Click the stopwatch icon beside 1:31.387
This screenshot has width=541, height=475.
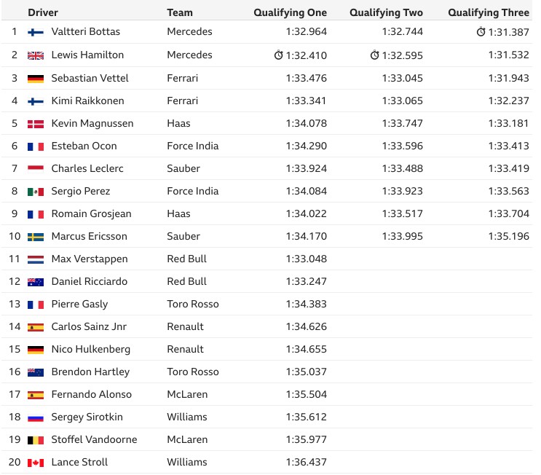pyautogui.click(x=481, y=32)
